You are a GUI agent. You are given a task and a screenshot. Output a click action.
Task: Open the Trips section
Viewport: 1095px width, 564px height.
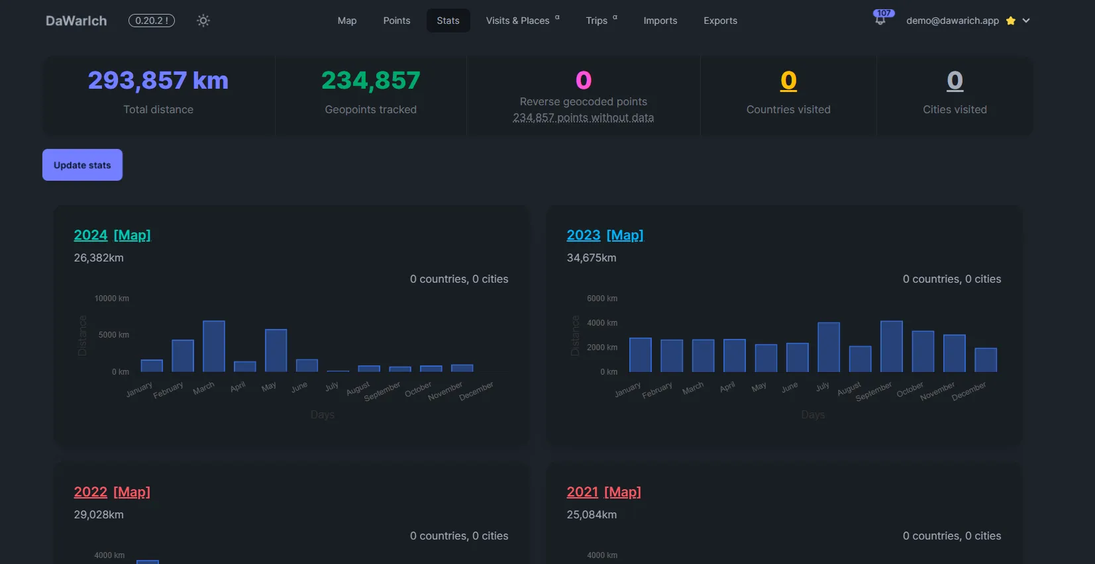(x=596, y=21)
